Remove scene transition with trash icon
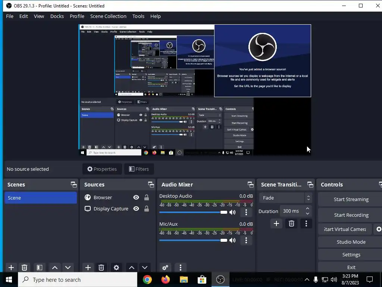This screenshot has width=382, height=287. pyautogui.click(x=291, y=223)
